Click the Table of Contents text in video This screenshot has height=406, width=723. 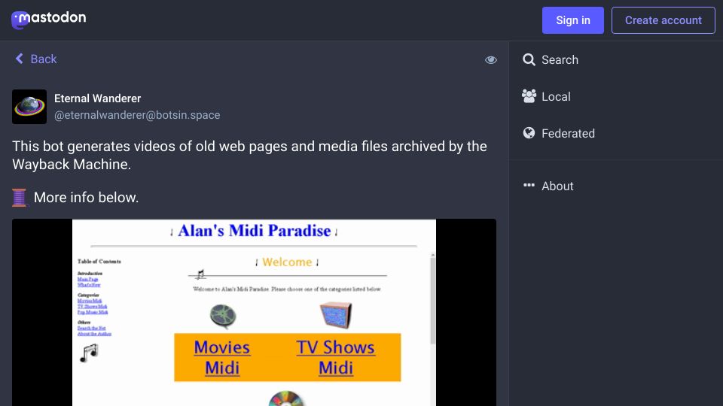point(99,262)
